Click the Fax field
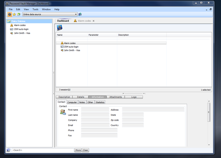221x158 pixels. 99,136
